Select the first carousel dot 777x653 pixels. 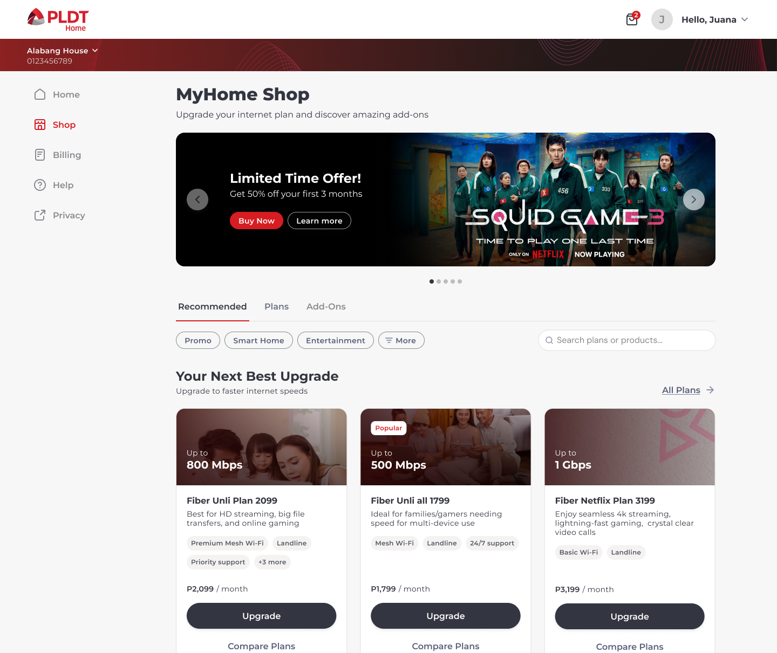tap(432, 281)
